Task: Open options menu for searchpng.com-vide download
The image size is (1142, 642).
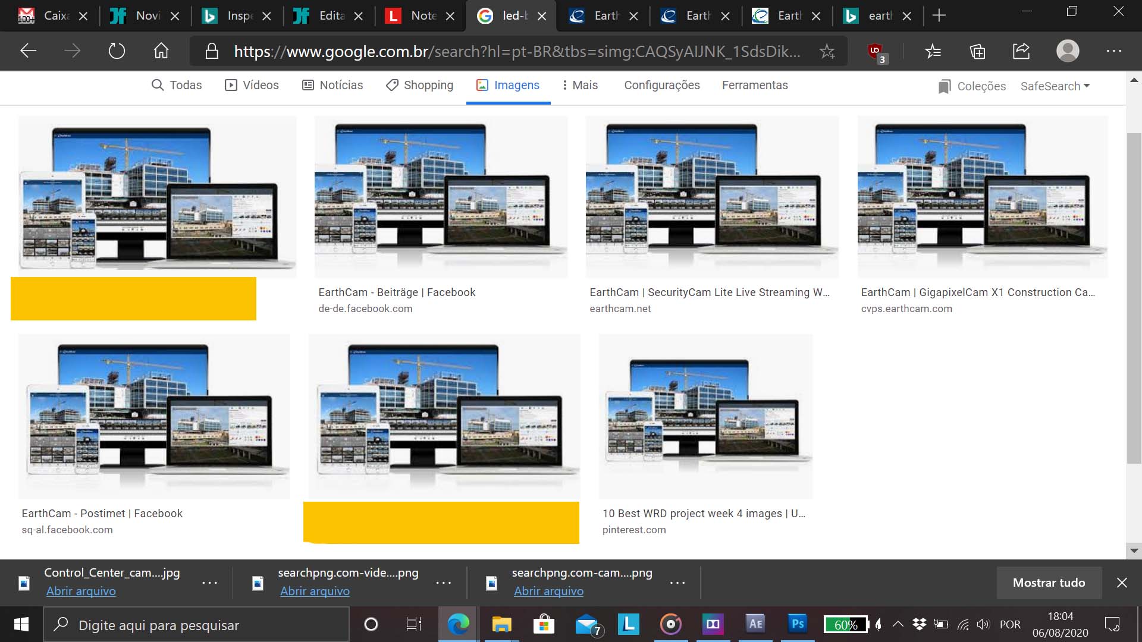Action: click(443, 583)
